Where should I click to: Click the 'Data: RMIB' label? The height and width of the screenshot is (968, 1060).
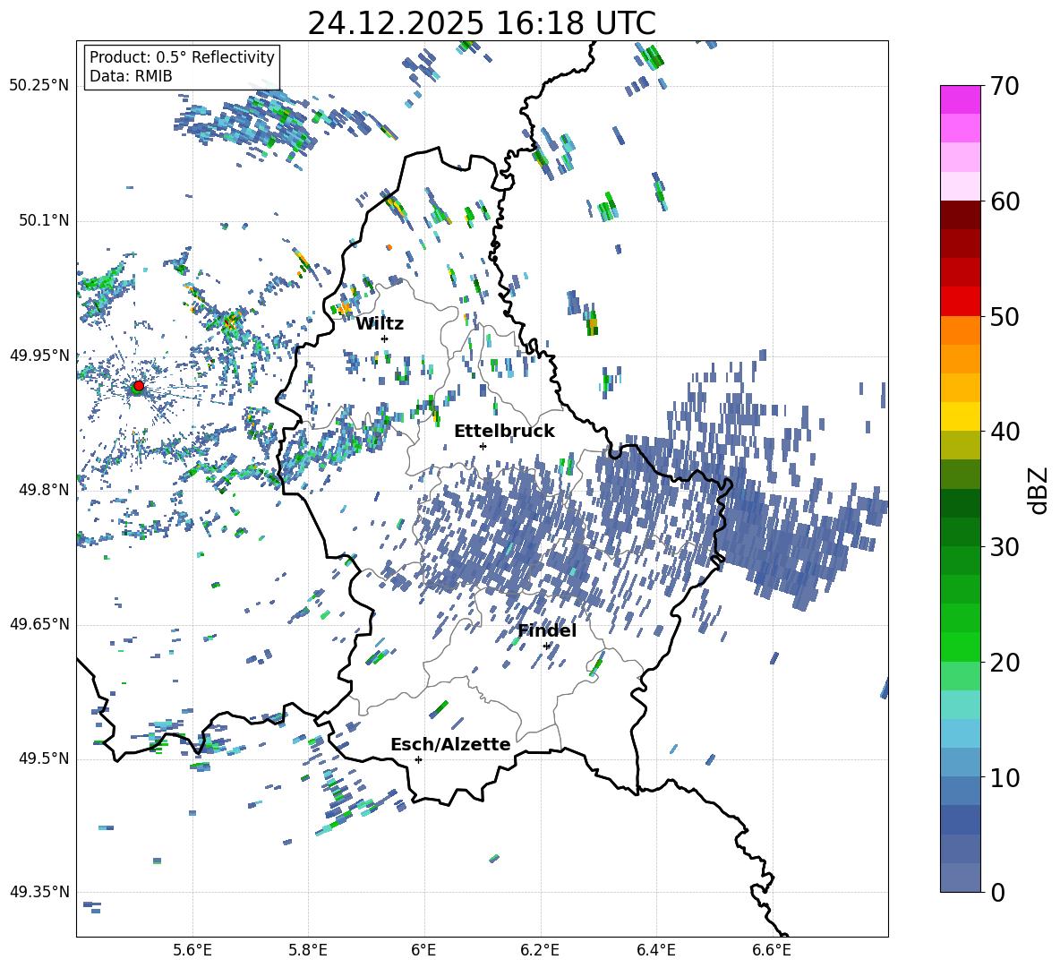tap(131, 76)
